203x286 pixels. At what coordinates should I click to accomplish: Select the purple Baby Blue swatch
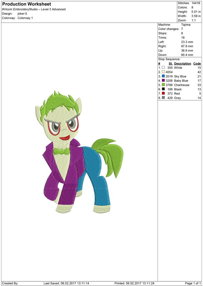pos(163,80)
